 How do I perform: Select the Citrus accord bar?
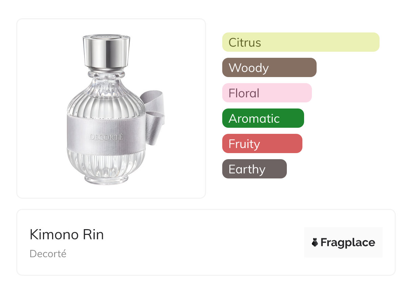click(300, 42)
